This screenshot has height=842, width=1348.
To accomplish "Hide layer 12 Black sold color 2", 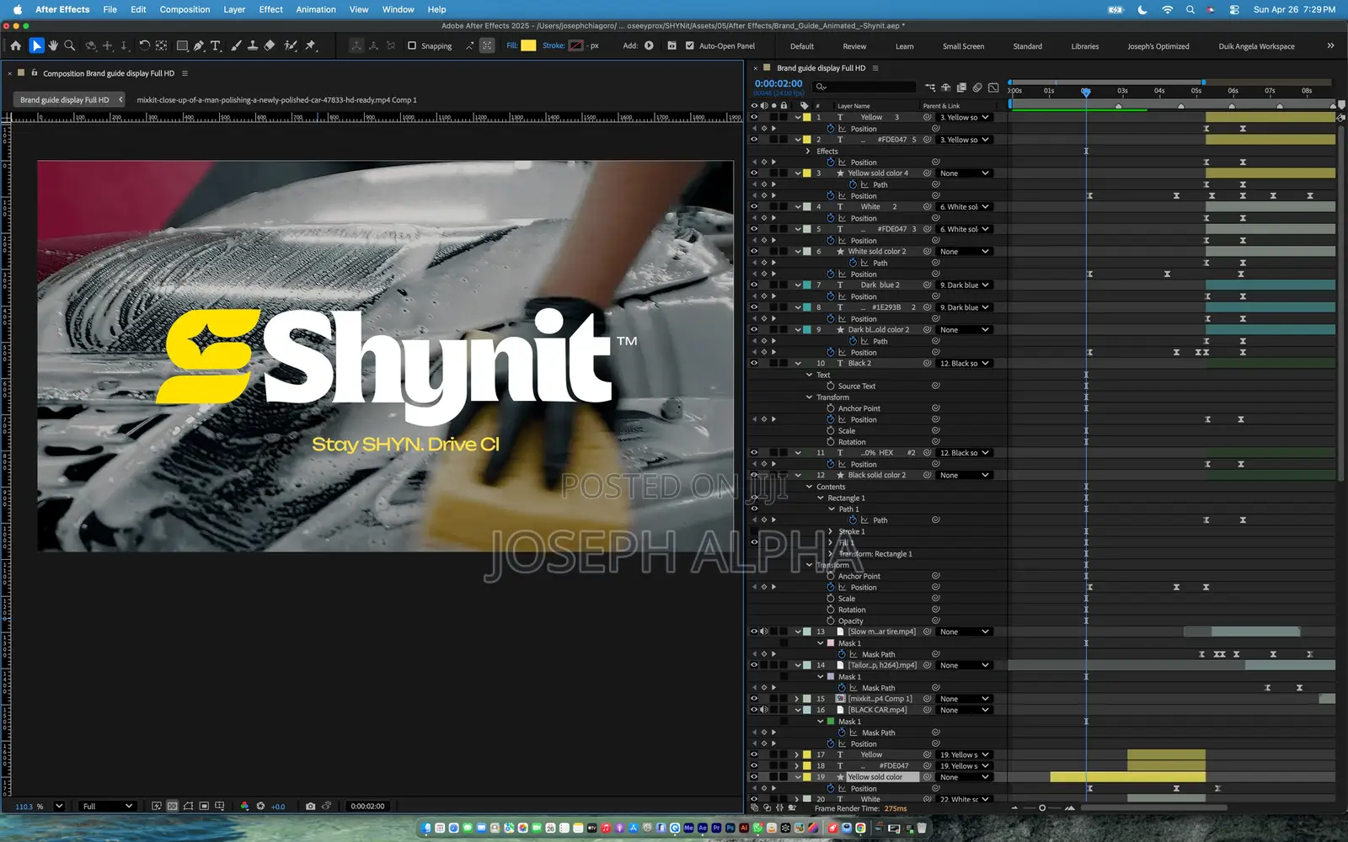I will coord(754,475).
